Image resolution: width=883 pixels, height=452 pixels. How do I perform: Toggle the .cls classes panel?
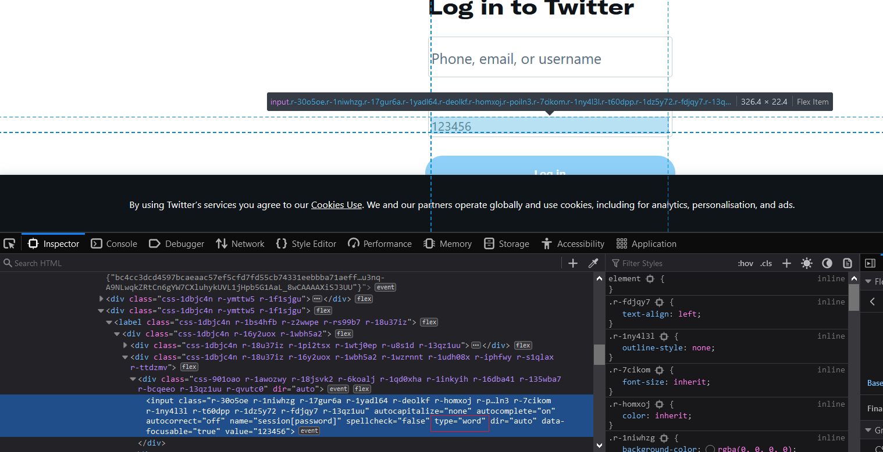pos(766,263)
